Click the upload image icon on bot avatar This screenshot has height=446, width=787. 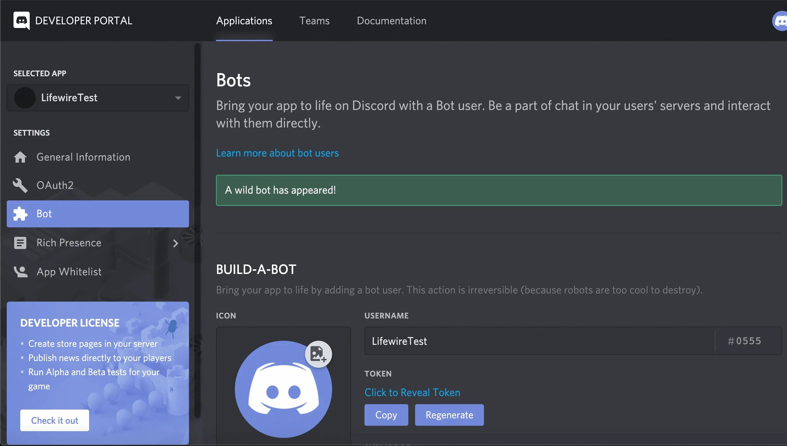pyautogui.click(x=318, y=354)
